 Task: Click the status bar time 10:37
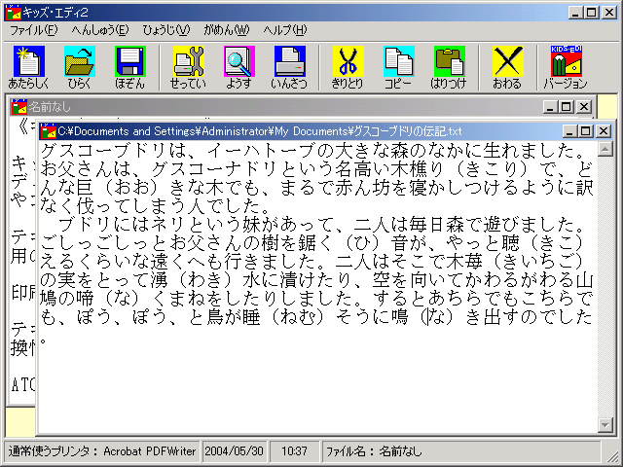(294, 451)
